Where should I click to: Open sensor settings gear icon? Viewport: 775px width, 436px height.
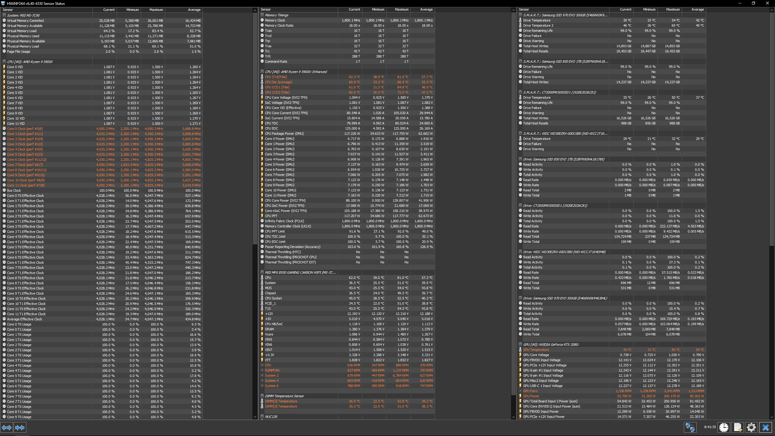coord(751,428)
